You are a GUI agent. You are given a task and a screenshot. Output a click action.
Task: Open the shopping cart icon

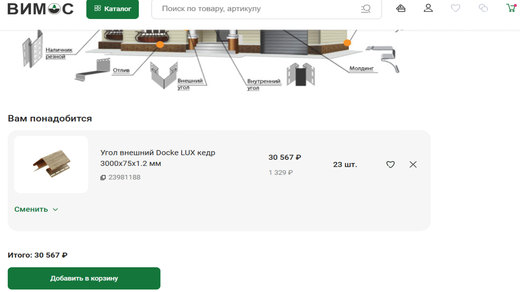click(511, 8)
